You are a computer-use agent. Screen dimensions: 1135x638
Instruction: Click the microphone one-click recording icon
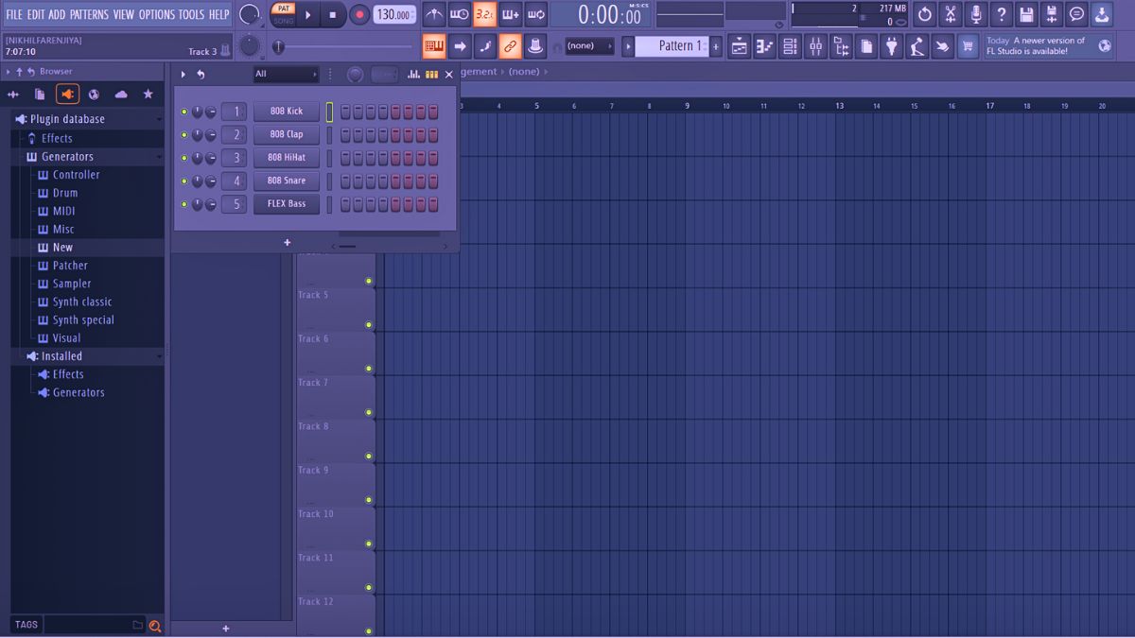[976, 14]
